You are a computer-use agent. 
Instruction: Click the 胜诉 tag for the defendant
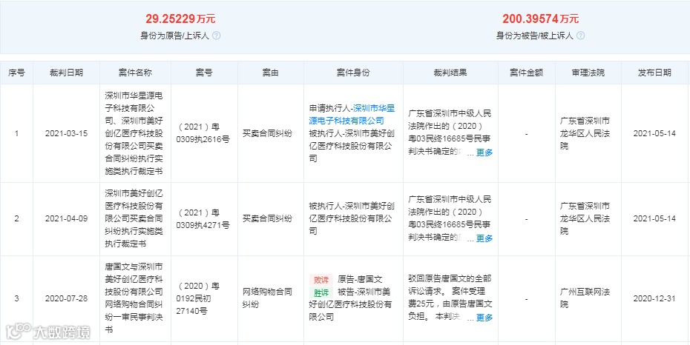[x=321, y=292]
